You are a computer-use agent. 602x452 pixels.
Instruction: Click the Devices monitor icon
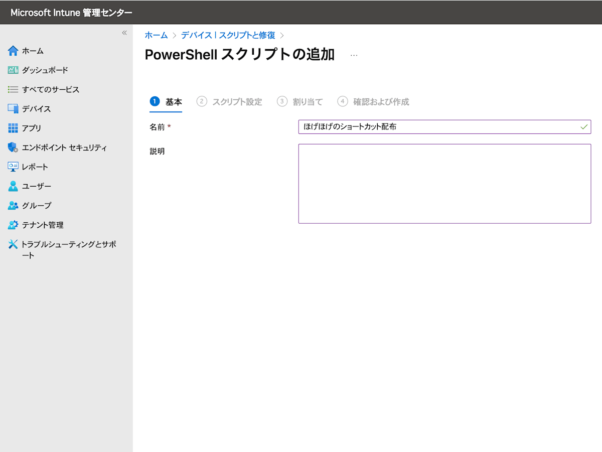pos(13,109)
